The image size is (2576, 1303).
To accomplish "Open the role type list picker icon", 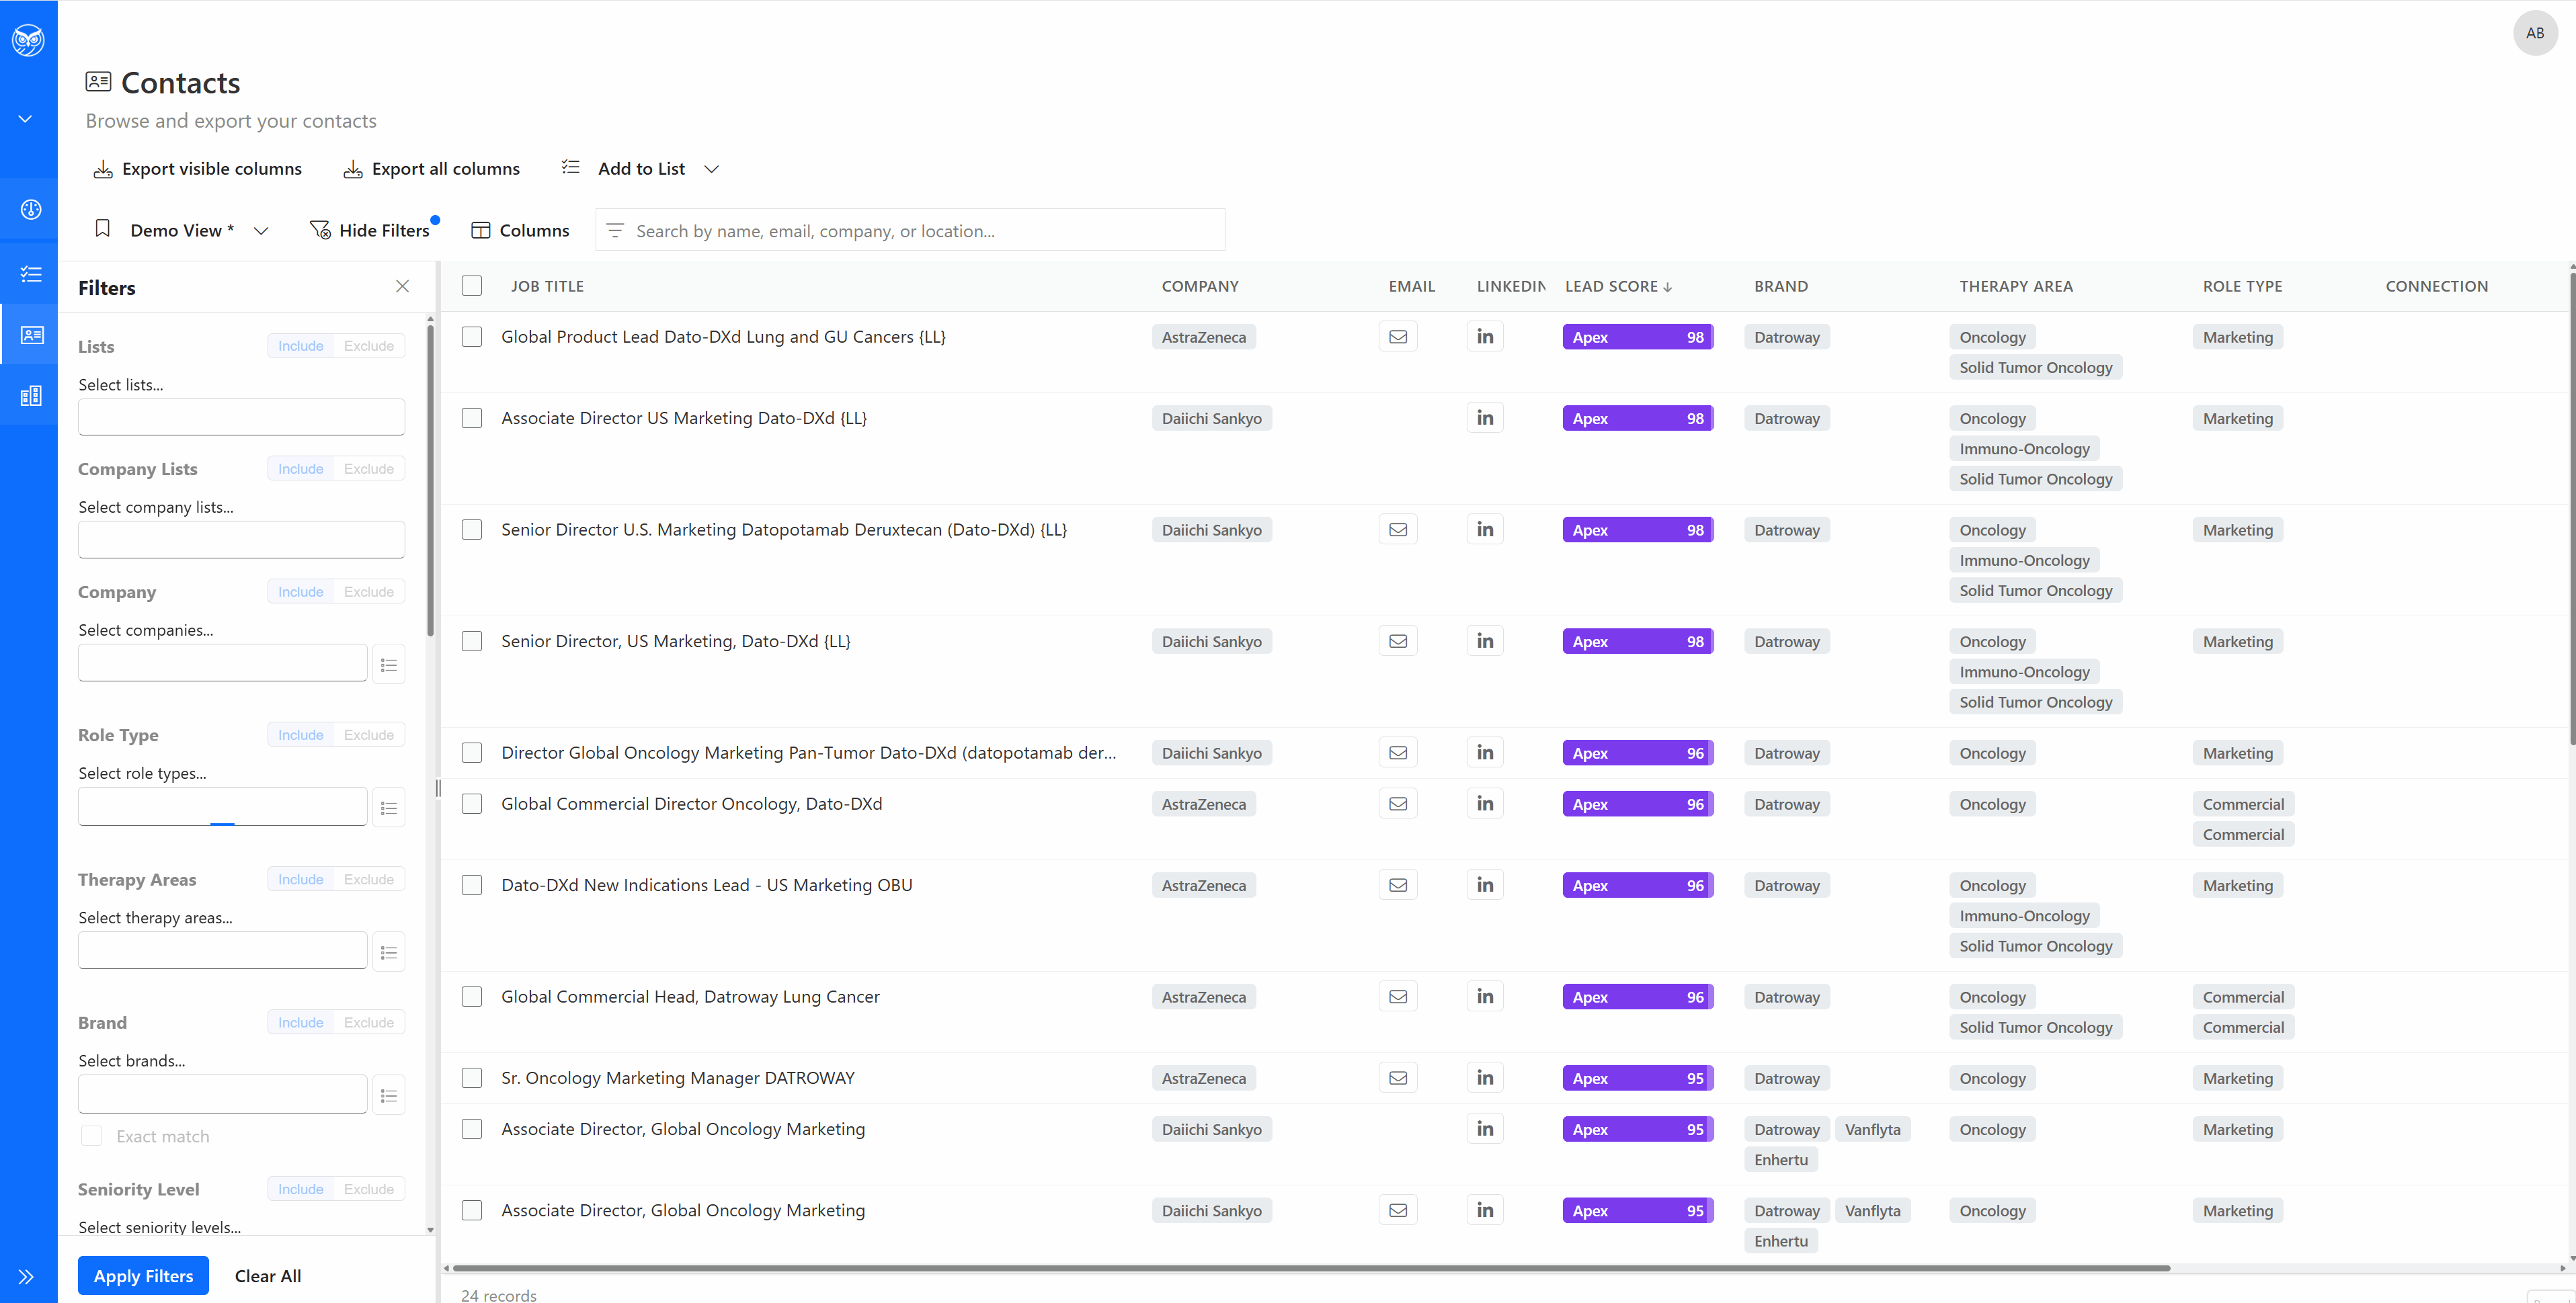I will (389, 808).
